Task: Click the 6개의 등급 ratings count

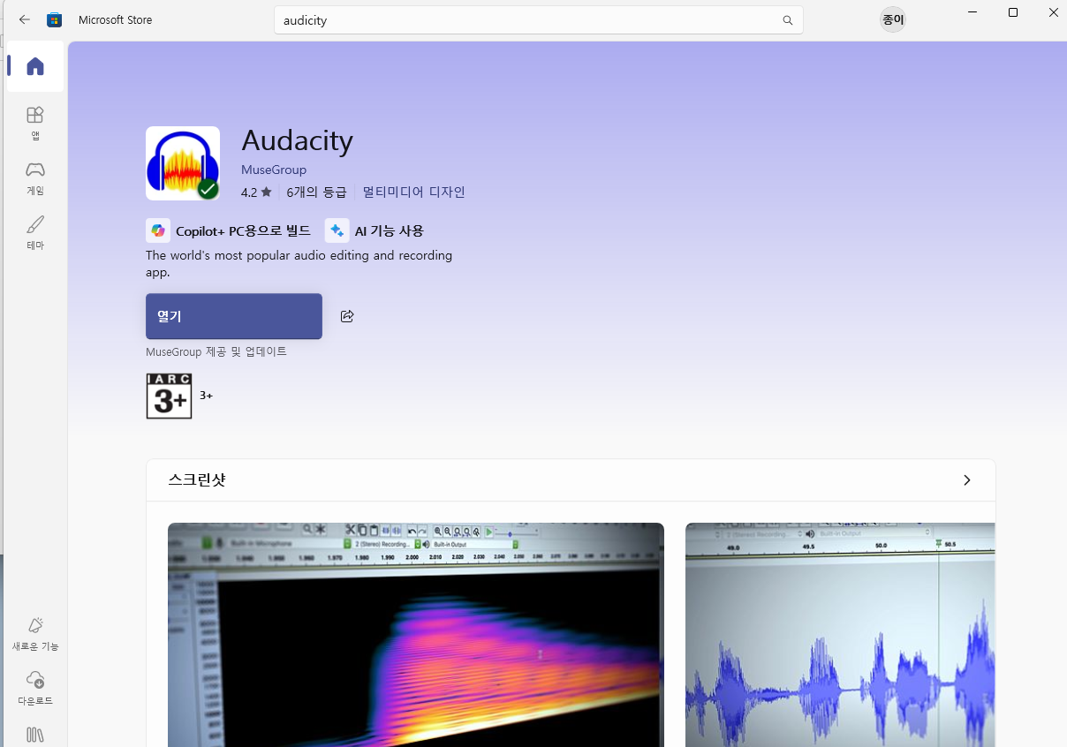Action: pyautogui.click(x=317, y=192)
